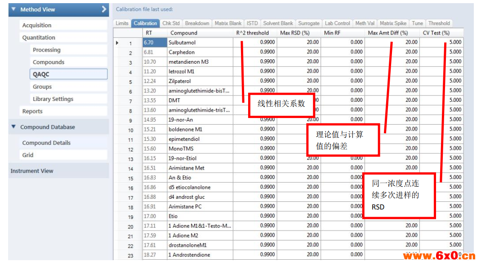Collapse the Compound Database section triangle
This screenshot has width=481, height=266.
click(x=13, y=127)
